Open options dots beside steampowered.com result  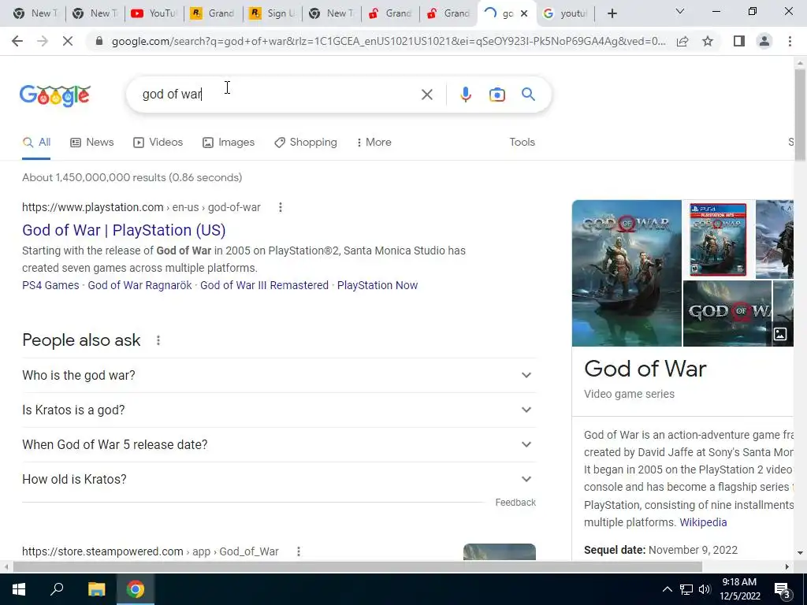coord(299,551)
